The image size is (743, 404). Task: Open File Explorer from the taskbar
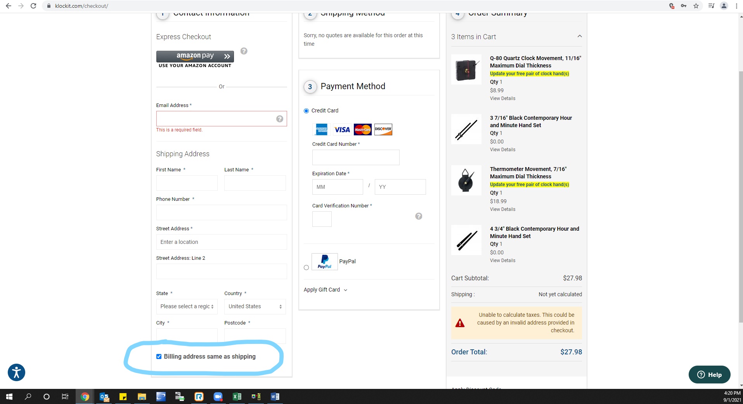pyautogui.click(x=142, y=397)
